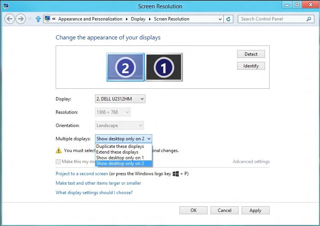Image resolution: width=320 pixels, height=226 pixels.
Task: Click the Screen Resolution title bar icon
Action: 6,6
